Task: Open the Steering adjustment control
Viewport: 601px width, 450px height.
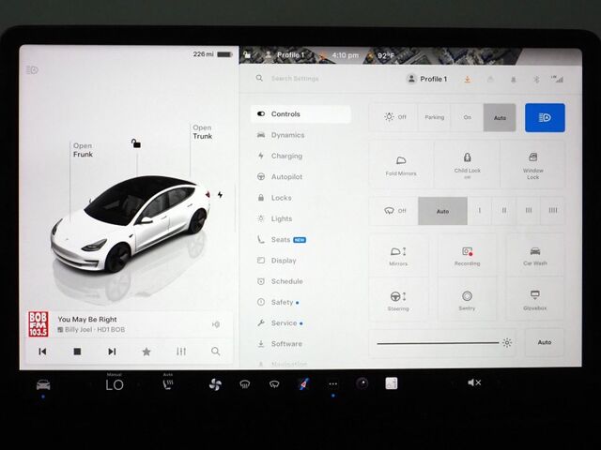Action: coord(398,300)
